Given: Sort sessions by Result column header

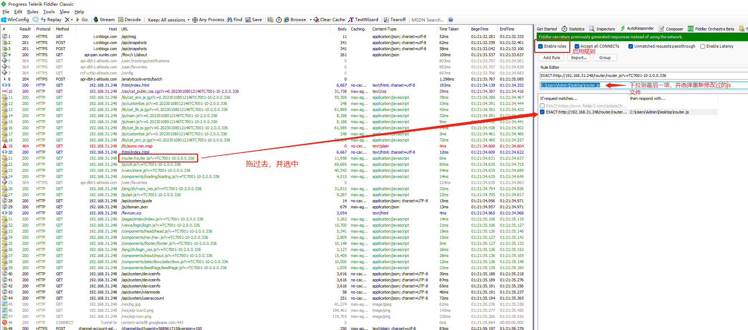Looking at the screenshot, I should [x=25, y=29].
